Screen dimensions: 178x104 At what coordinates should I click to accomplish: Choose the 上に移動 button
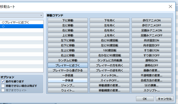pyautogui.click(x=68, y=35)
